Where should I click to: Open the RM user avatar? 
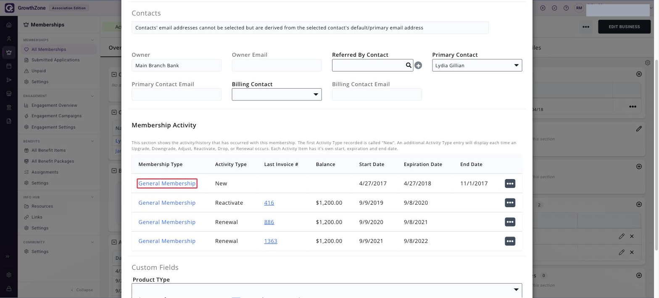[580, 8]
